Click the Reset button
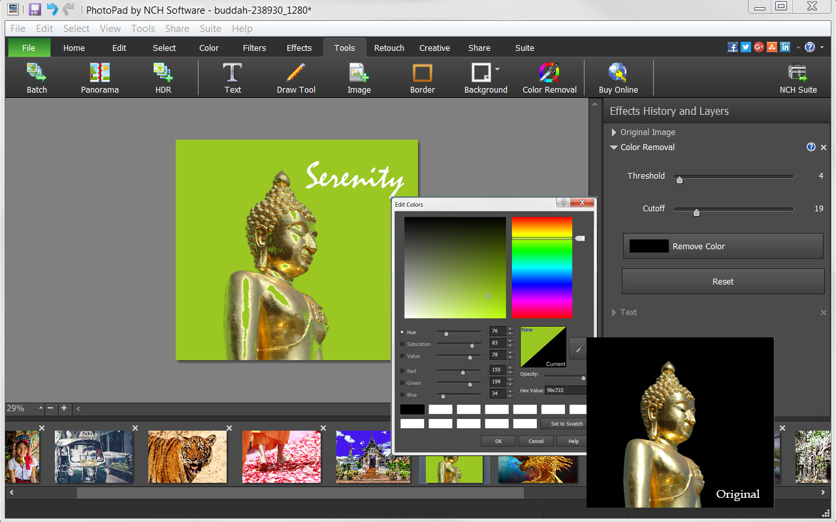The image size is (836, 522). 722,281
